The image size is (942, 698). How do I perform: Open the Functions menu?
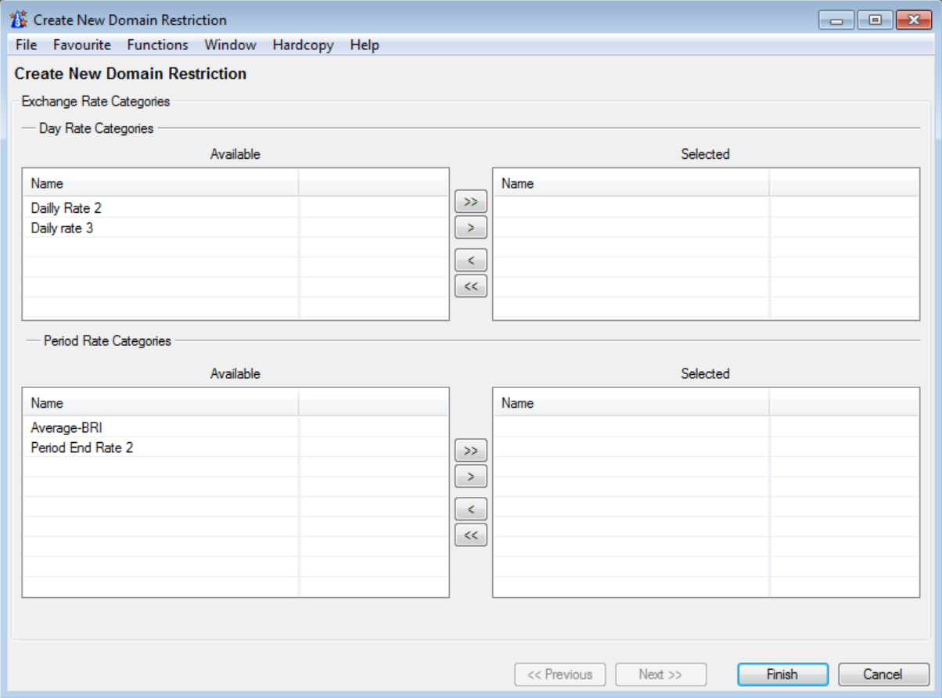(157, 45)
